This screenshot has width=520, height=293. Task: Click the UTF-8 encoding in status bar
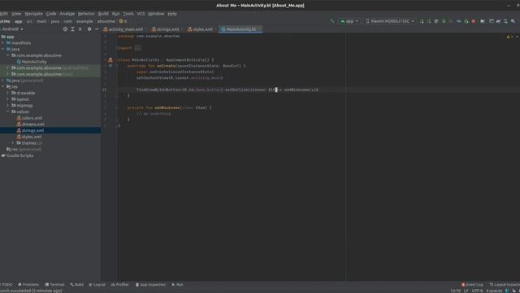coord(477,291)
